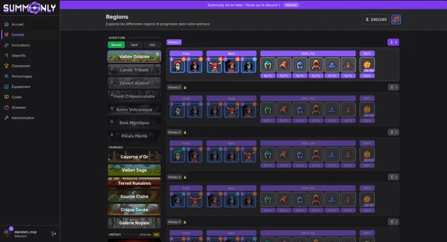The image size is (447, 242).
Task: Open the Crique Dorée farming zone
Action: tap(134, 210)
